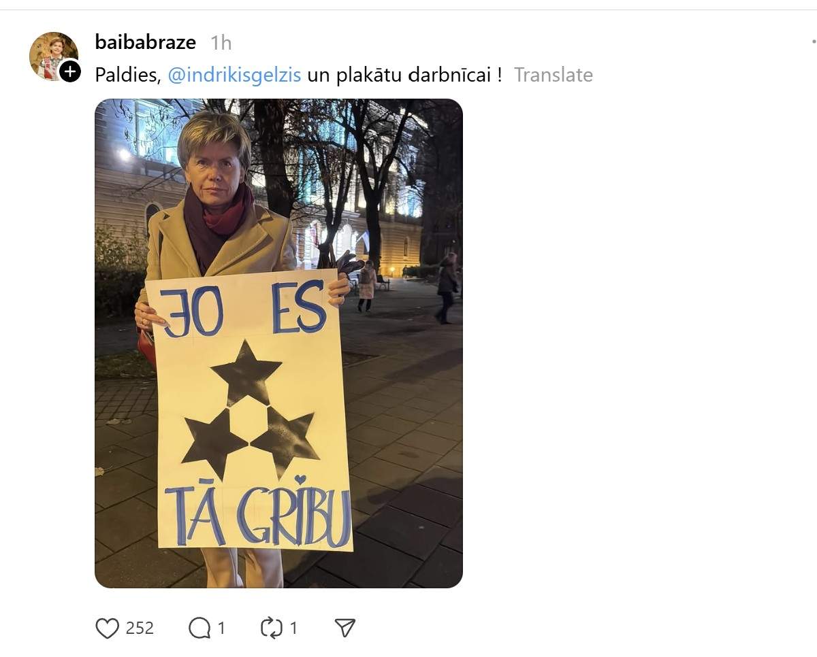This screenshot has height=657, width=817.
Task: Open the attached photo of woman with poster
Action: [278, 343]
